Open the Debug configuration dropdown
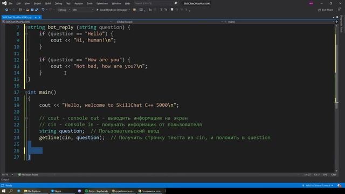The width and height of the screenshot is (345, 194). pyautogui.click(x=64, y=10)
